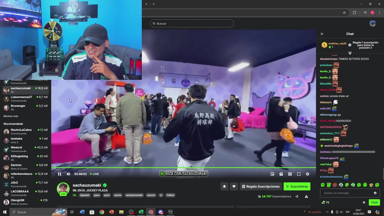Open zEkO channel in sidebar
Image resolution: width=384 pixels, height=216 pixels.
coord(25,184)
